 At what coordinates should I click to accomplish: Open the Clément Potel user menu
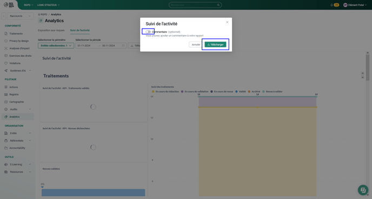pos(355,5)
